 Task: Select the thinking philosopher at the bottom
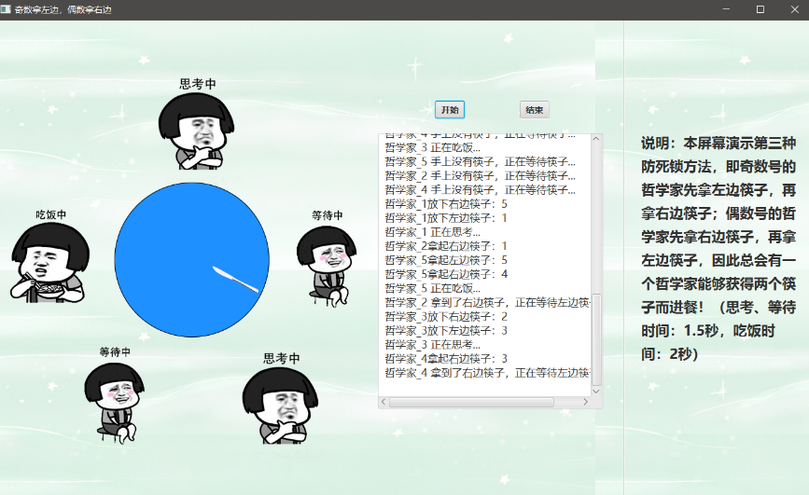pos(280,406)
